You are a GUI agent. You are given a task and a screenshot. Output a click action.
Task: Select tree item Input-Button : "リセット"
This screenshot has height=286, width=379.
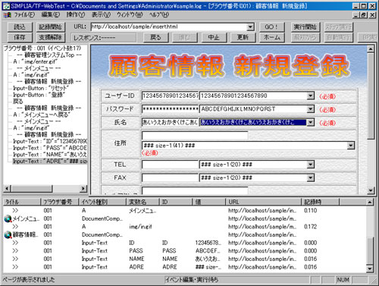pyautogui.click(x=41, y=88)
